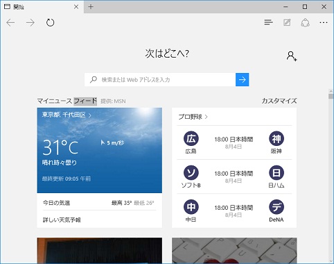Click マイニュース フィード heading
Image resolution: width=334 pixels, height=264 pixels.
(67, 101)
